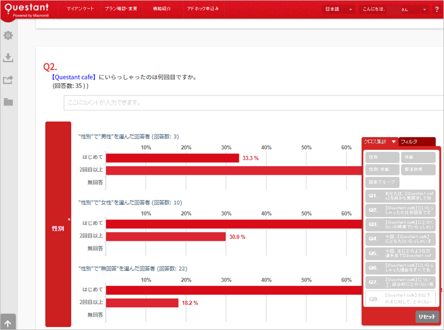Choose Q2. in the cross-tab panel

[400, 210]
